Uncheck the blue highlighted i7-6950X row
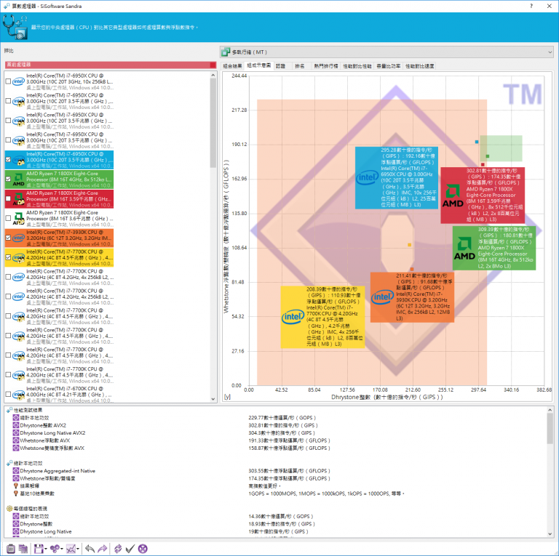Screen dimensions: 559x556 [8, 159]
